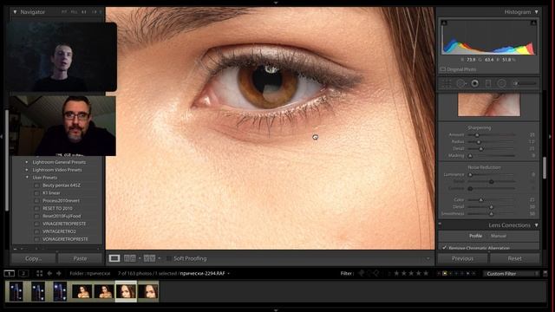Select the first filmstrip thumbnail
Screen dimensions: 555x312
tap(16, 291)
